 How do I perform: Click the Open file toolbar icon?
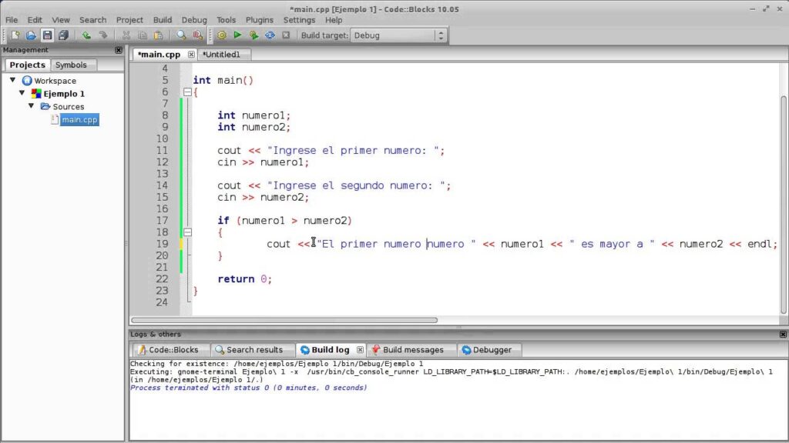click(x=31, y=35)
